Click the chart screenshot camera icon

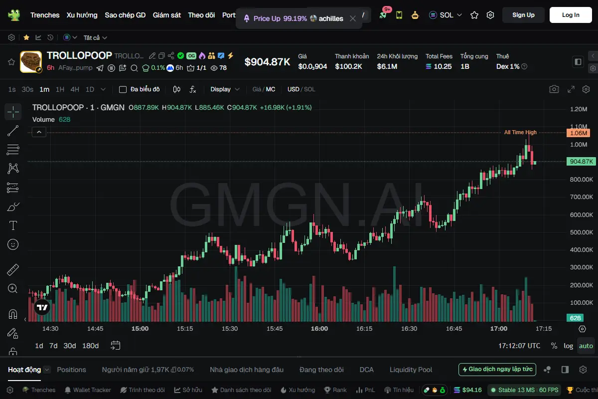coord(554,89)
